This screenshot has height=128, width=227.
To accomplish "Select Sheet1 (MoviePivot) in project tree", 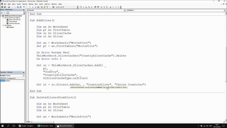I will point(15,20).
